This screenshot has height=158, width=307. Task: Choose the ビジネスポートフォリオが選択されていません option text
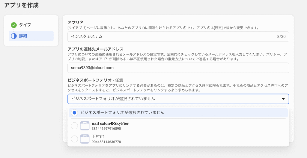122,113
